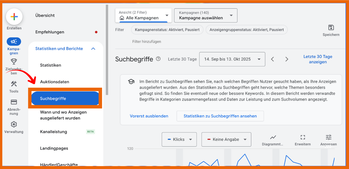
Task: Click the Erweitern fullscreen icon
Action: (303, 137)
